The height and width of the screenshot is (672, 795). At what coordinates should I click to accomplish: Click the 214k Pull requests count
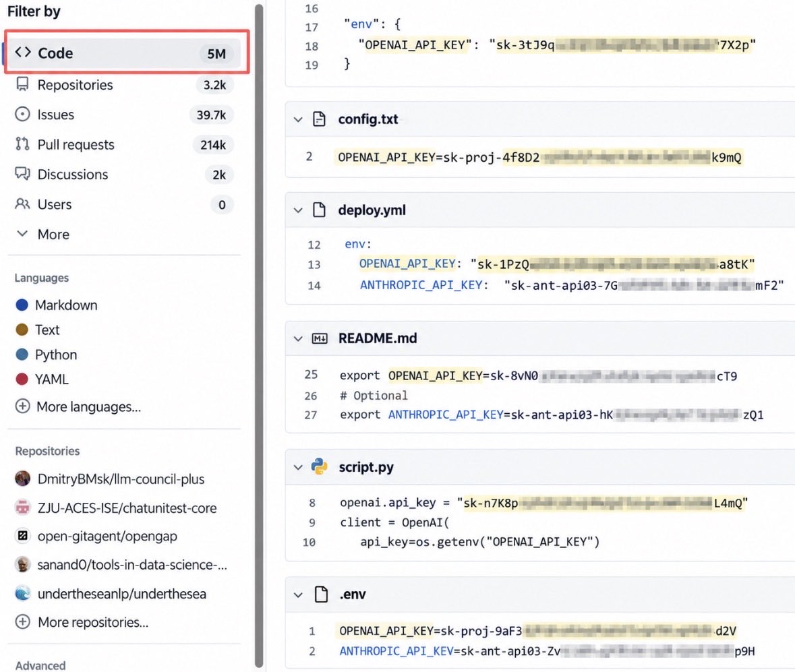[x=213, y=145]
